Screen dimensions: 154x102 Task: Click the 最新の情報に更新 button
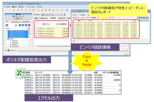[143, 18]
